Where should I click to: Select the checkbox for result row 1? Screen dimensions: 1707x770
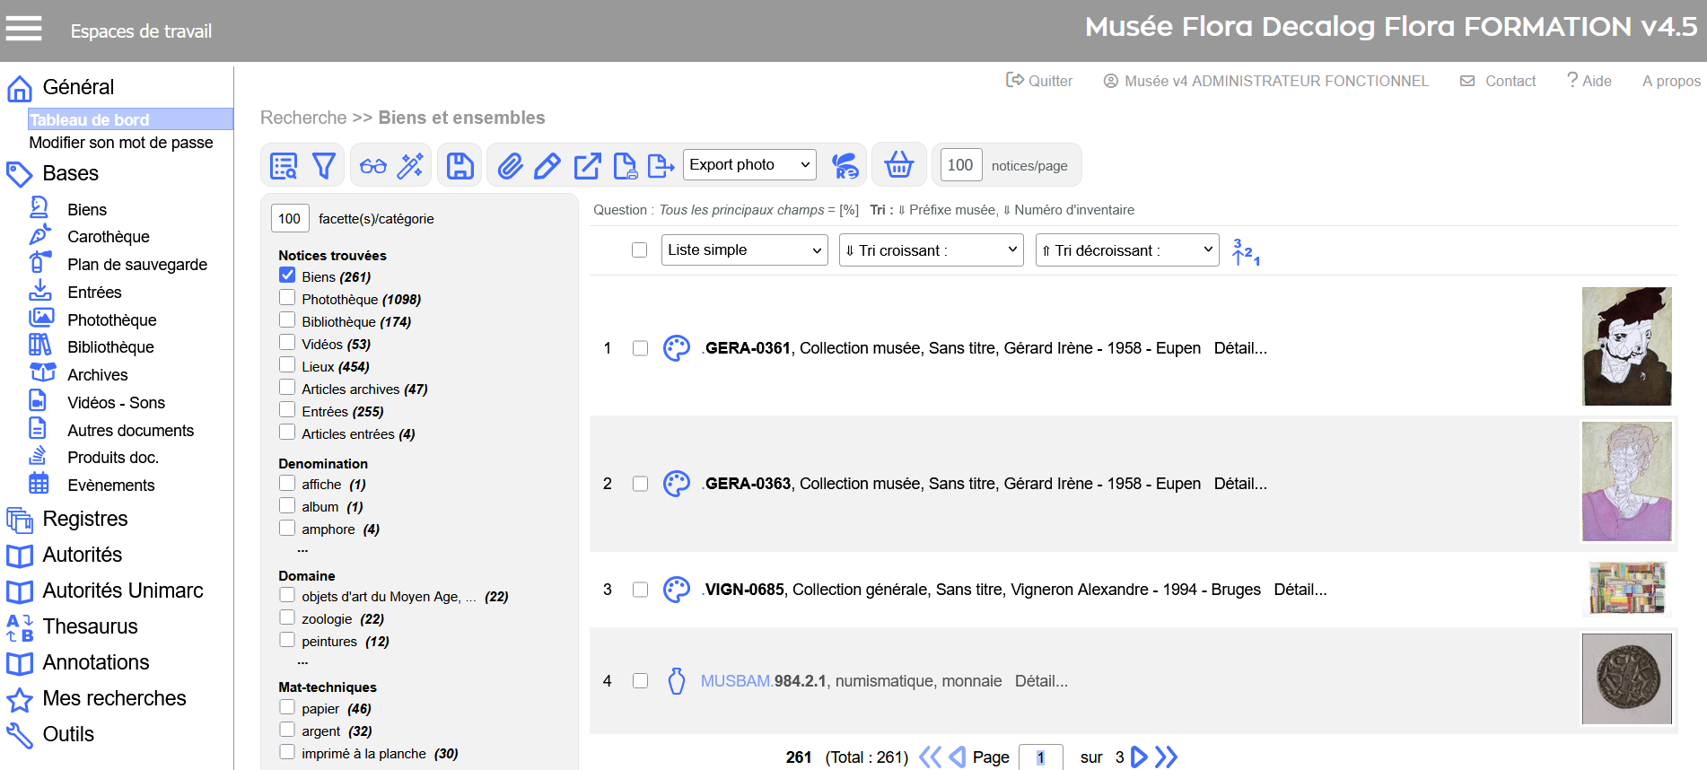click(x=640, y=348)
